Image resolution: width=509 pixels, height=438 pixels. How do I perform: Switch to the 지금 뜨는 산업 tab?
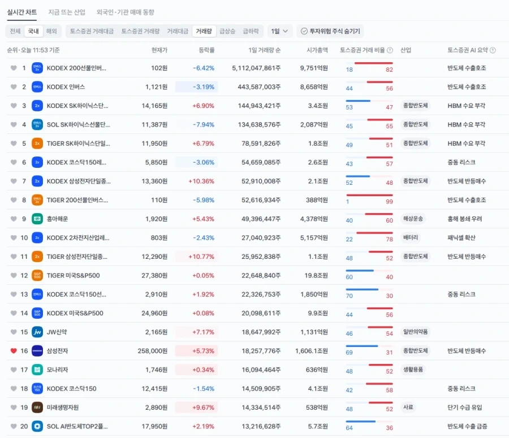(x=67, y=12)
